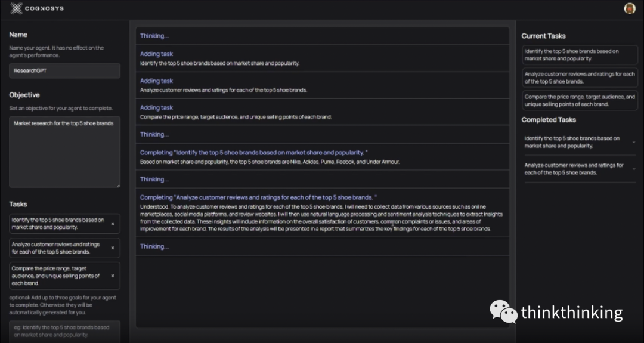This screenshot has height=343, width=644.
Task: Click current task 'Compare the price range'
Action: click(580, 101)
